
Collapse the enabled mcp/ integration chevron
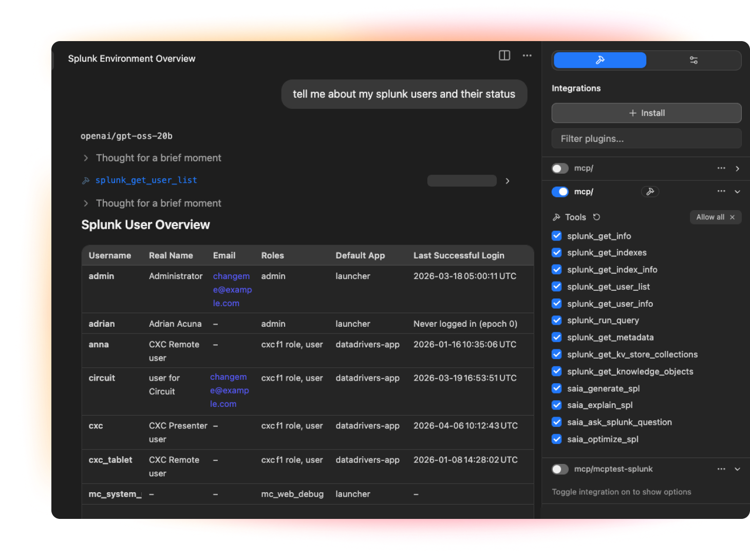(x=737, y=192)
